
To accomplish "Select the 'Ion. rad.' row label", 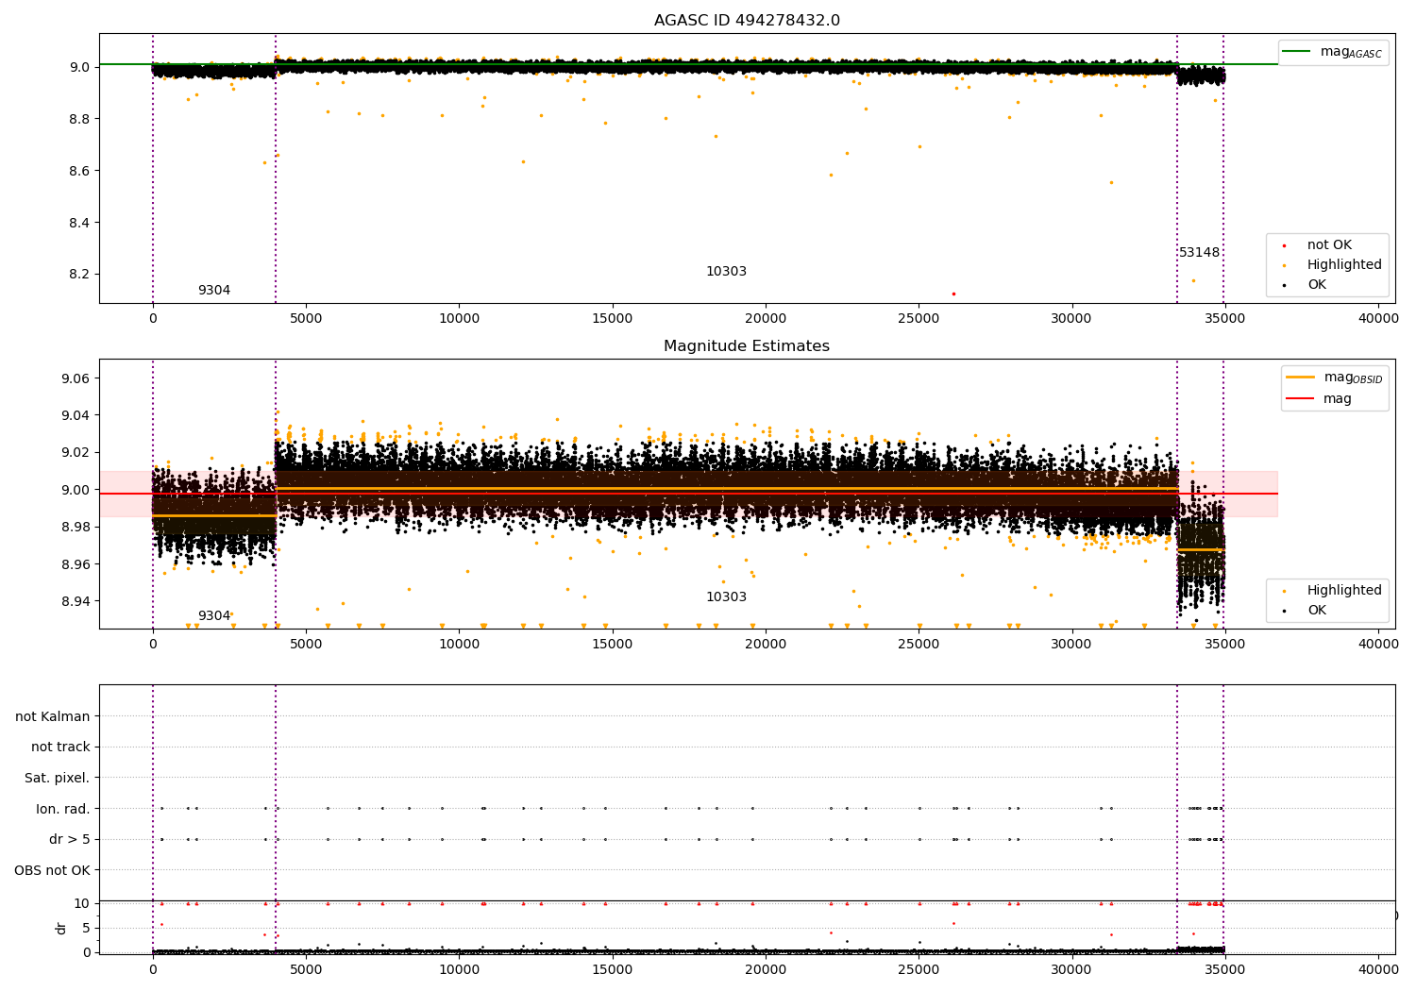I will point(62,809).
